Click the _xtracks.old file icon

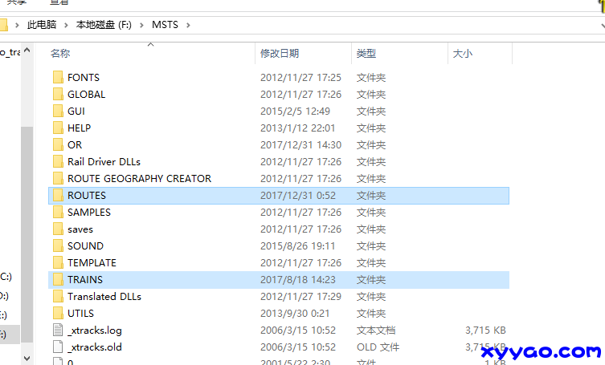click(57, 347)
